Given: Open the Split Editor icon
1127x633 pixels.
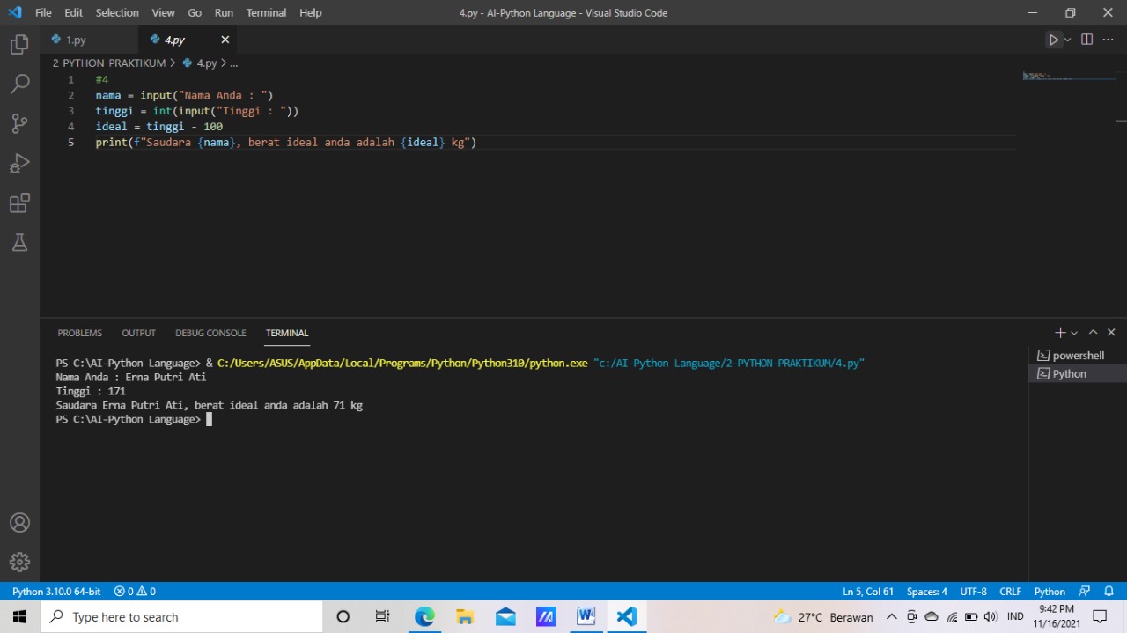Looking at the screenshot, I should click(x=1086, y=39).
